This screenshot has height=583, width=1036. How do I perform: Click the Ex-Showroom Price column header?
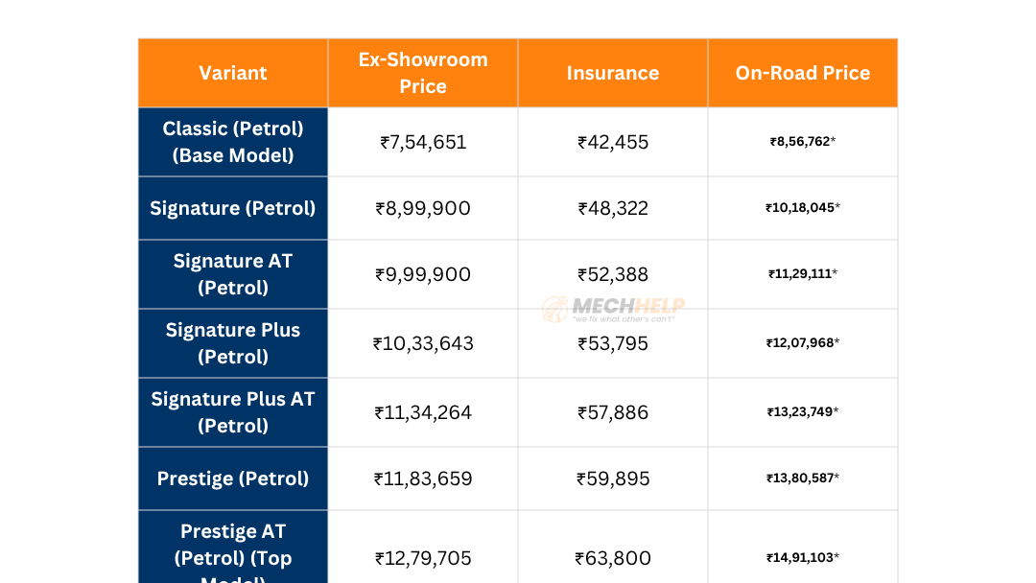coord(423,73)
